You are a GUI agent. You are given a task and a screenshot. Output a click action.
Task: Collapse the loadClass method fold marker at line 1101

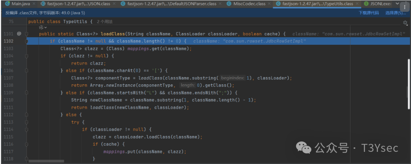coord(27,34)
